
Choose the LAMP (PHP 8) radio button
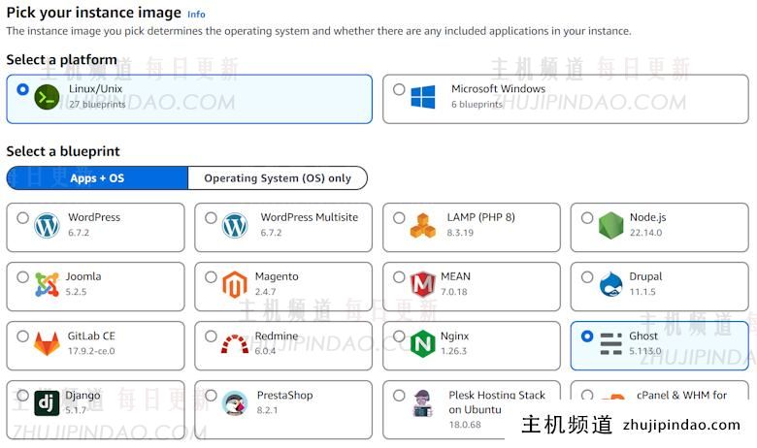coord(399,217)
